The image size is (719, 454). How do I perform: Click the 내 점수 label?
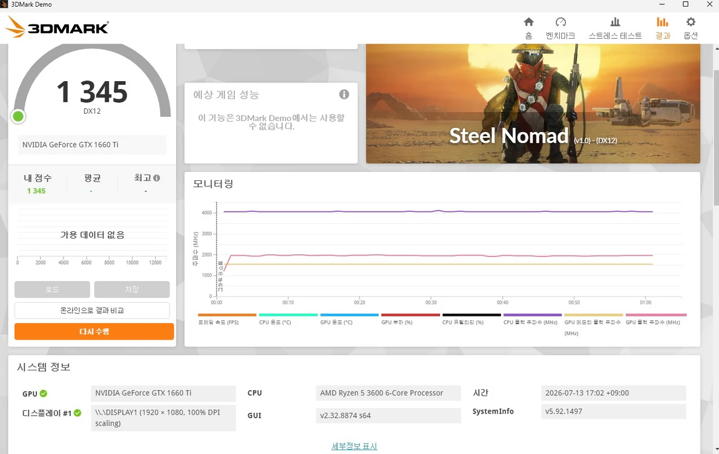point(38,178)
